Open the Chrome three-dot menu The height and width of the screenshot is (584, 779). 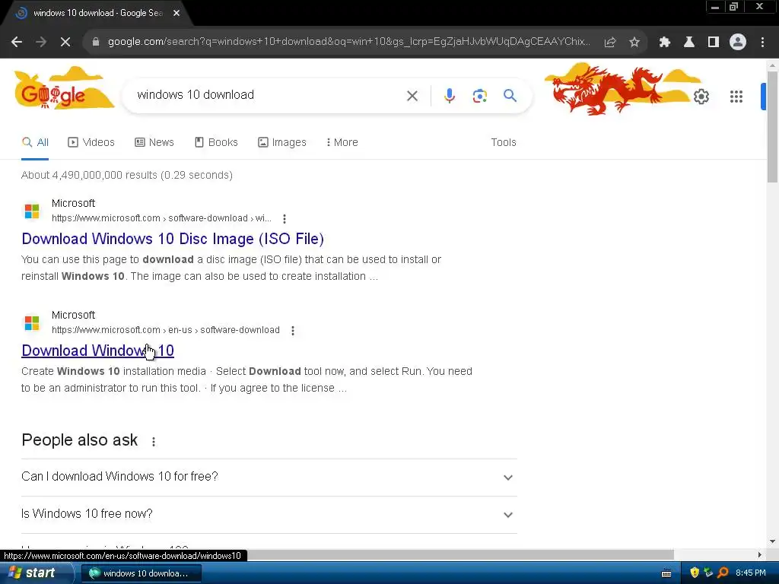762,43
